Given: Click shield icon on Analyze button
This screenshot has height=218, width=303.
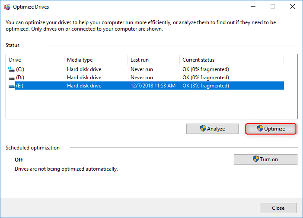Looking at the screenshot, I should [203, 128].
